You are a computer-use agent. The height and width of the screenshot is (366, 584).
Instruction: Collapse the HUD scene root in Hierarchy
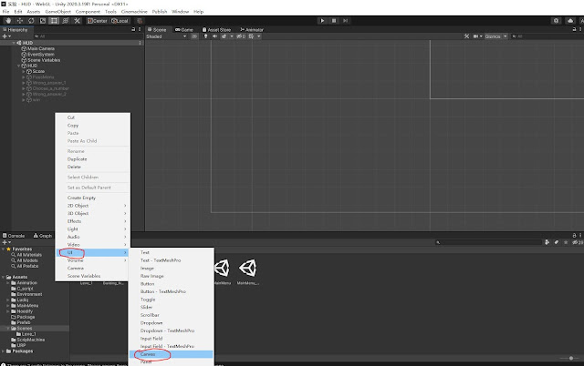click(x=14, y=43)
